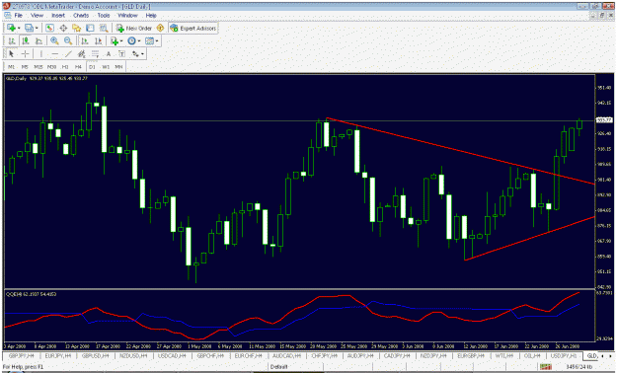The width and height of the screenshot is (617, 373).
Task: Select the Cursor arrow tool
Action: pyautogui.click(x=12, y=54)
